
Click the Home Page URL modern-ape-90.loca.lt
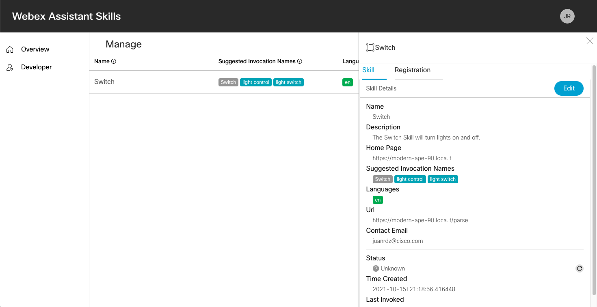point(412,158)
